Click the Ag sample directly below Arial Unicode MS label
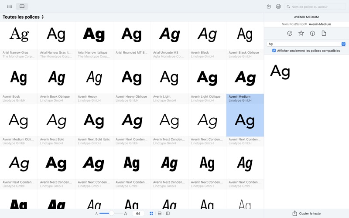Viewport: 349px width, 218px height. [x=169, y=78]
